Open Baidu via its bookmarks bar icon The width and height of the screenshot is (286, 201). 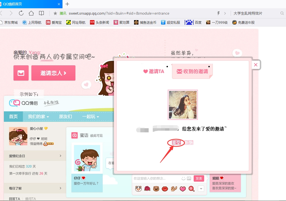pyautogui.click(x=189, y=22)
